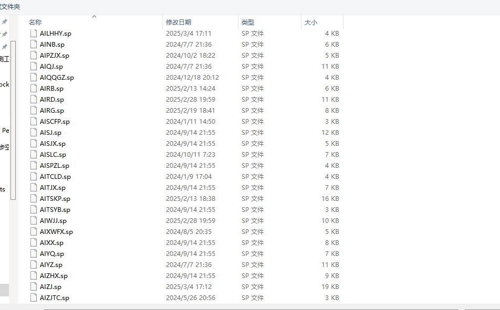Click date 2024/1/11 14:50
The image size is (500, 310).
click(190, 121)
